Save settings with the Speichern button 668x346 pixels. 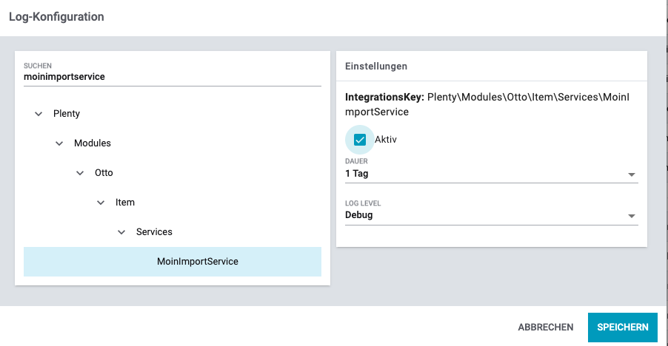[x=622, y=328]
